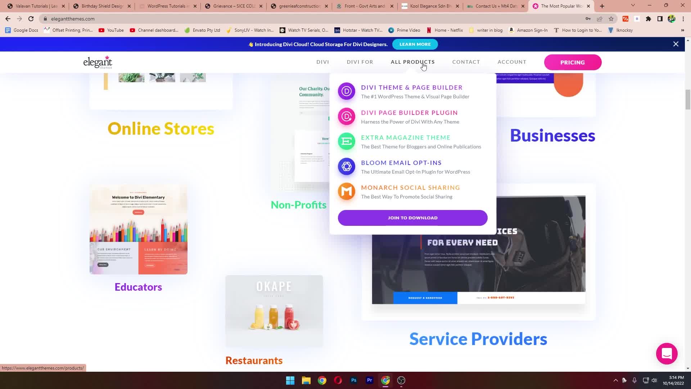Viewport: 691px width, 389px height.
Task: Click the OBS Studio taskbar icon
Action: tap(401, 380)
